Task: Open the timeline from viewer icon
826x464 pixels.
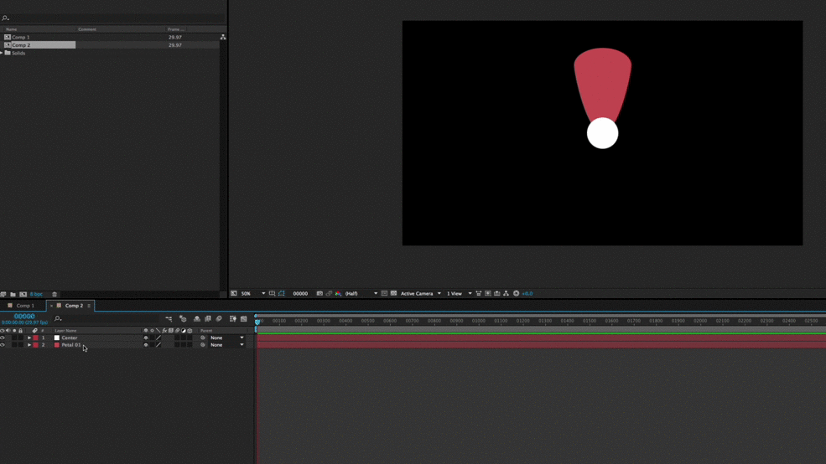Action: (496, 293)
